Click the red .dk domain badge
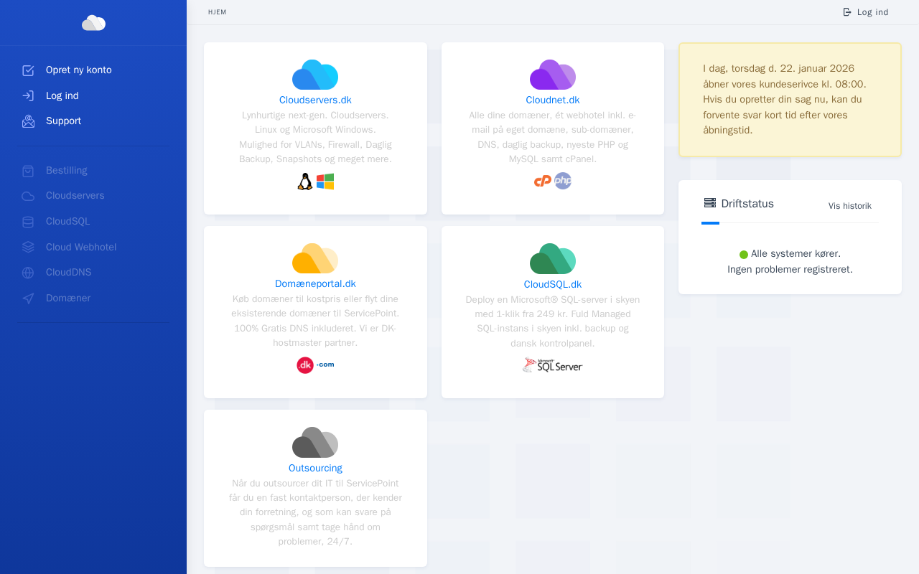The width and height of the screenshot is (919, 574). (305, 365)
